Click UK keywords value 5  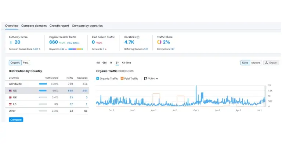87,97
